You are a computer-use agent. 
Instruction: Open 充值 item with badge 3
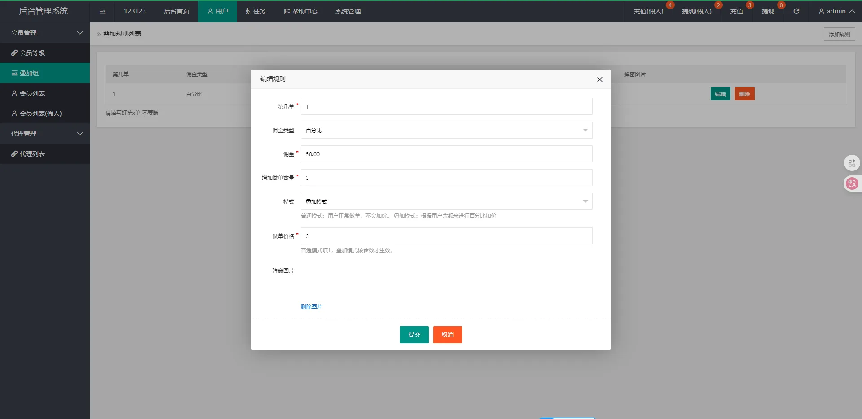pyautogui.click(x=736, y=11)
